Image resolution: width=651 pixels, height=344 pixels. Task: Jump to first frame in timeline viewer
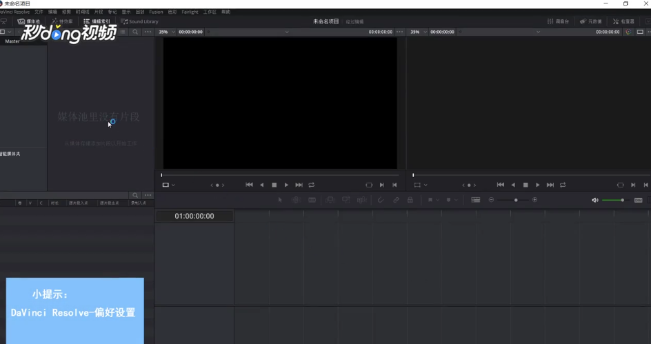coord(500,185)
